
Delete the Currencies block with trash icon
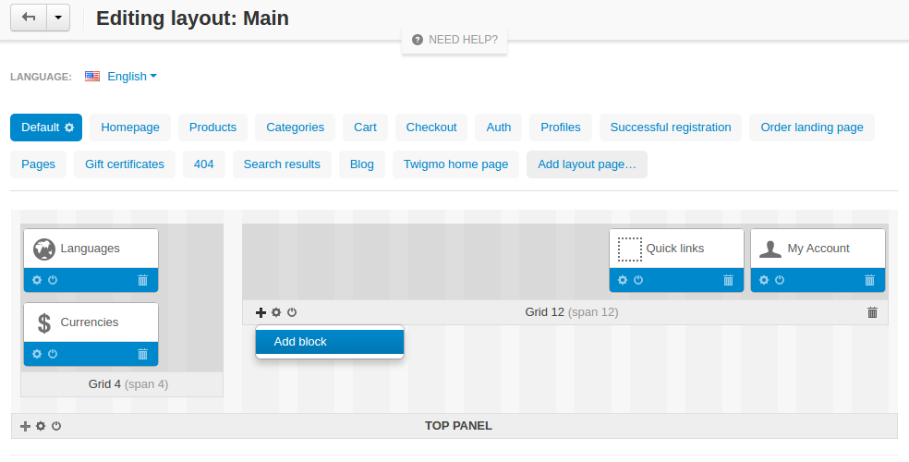pos(142,354)
